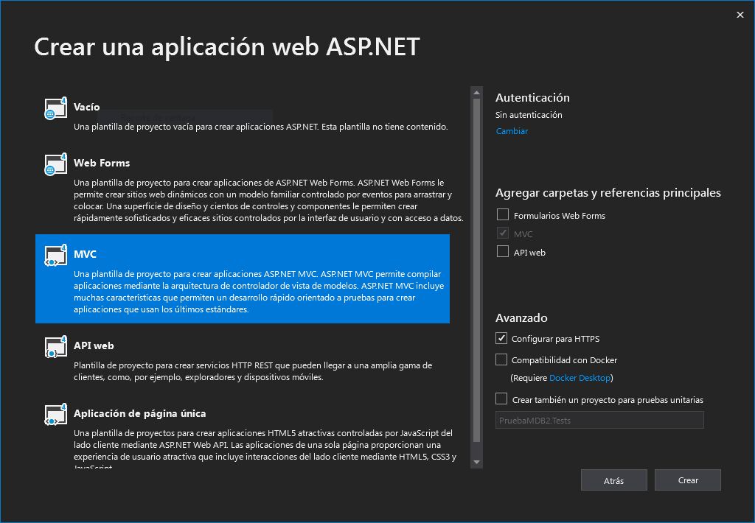Image resolution: width=755 pixels, height=523 pixels.
Task: Click the Avanzado heading
Action: (521, 317)
